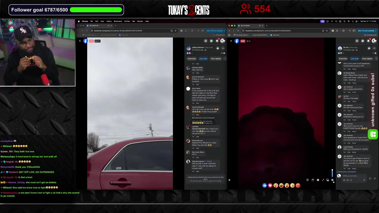Expand the right video to fullscreen

[323, 180]
